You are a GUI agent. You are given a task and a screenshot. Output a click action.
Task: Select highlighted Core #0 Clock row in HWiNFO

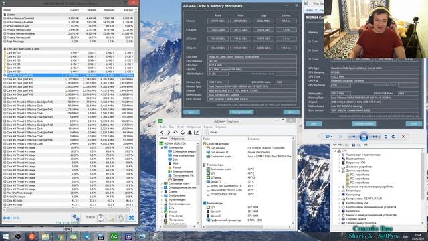tap(68, 76)
